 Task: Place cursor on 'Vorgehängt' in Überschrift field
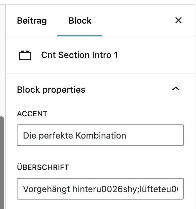tap(46, 189)
